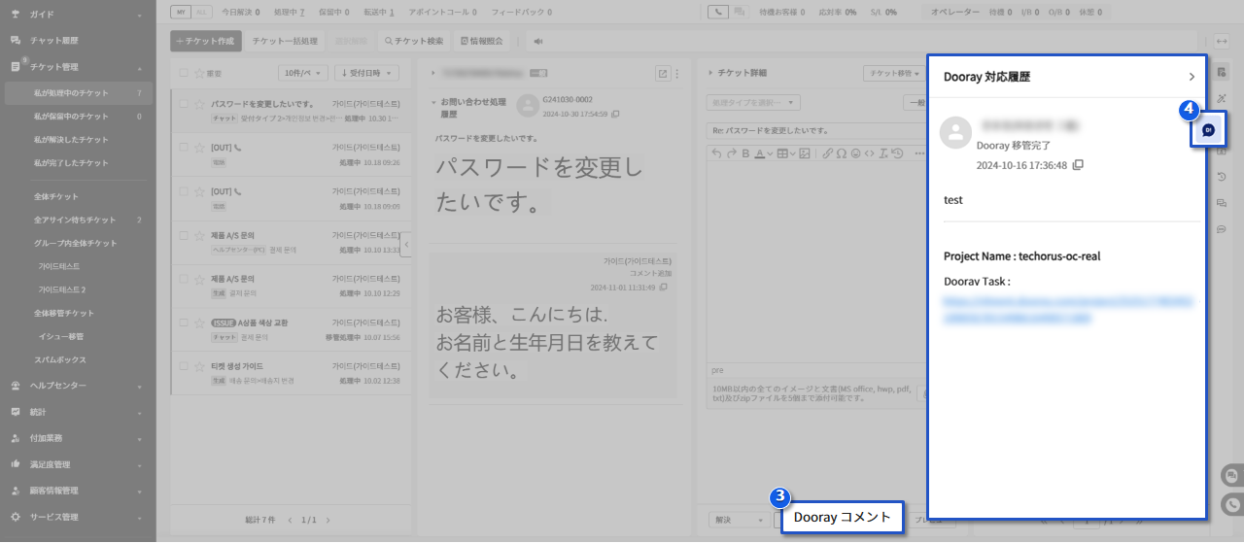Screen dimensions: 1244x543
Task: Check the checkbox for password change ticket
Action: [x=184, y=104]
